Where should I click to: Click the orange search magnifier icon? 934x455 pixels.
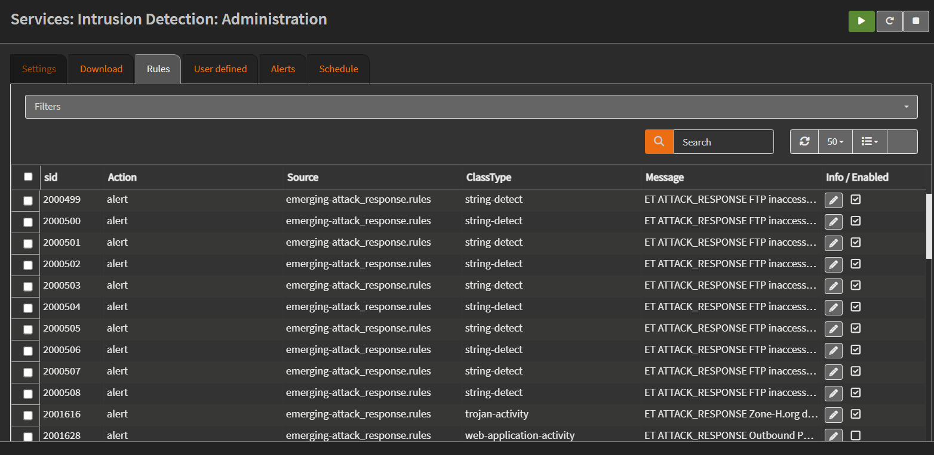point(659,142)
